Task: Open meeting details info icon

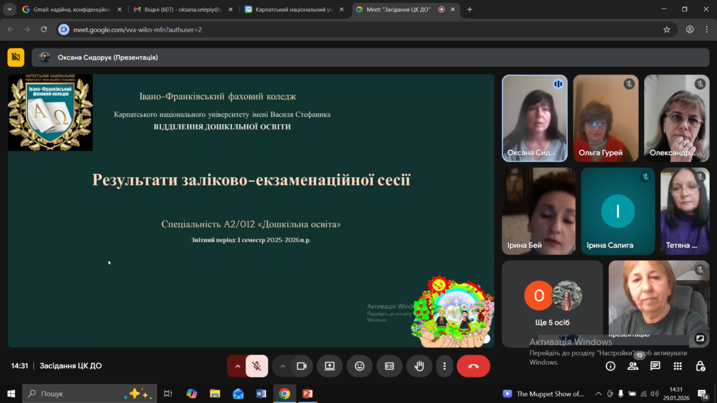Action: 610,366
